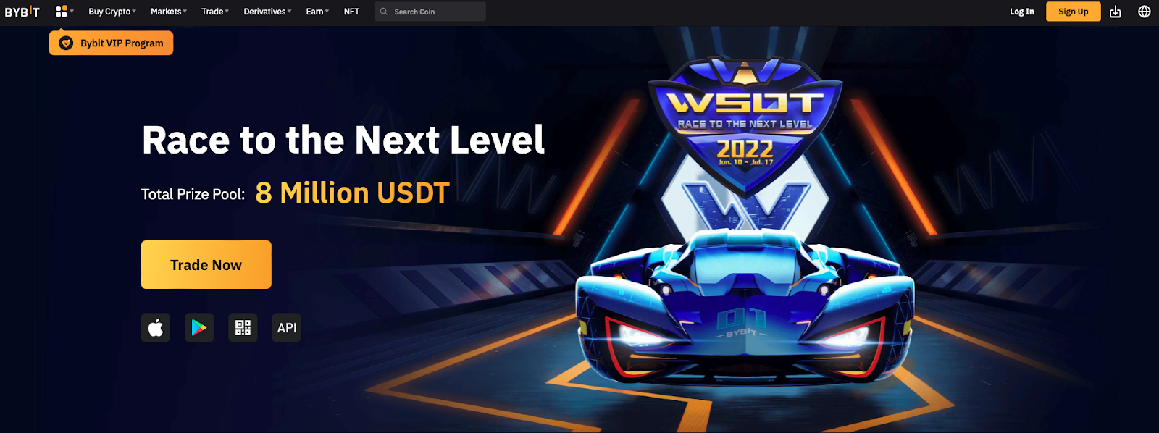Open the Google Play download icon
This screenshot has width=1159, height=433.
click(199, 328)
